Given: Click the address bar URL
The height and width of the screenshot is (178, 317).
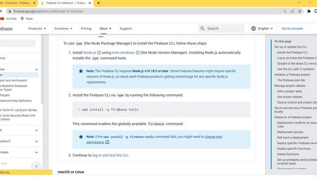Looking at the screenshot, I should coord(49,11).
